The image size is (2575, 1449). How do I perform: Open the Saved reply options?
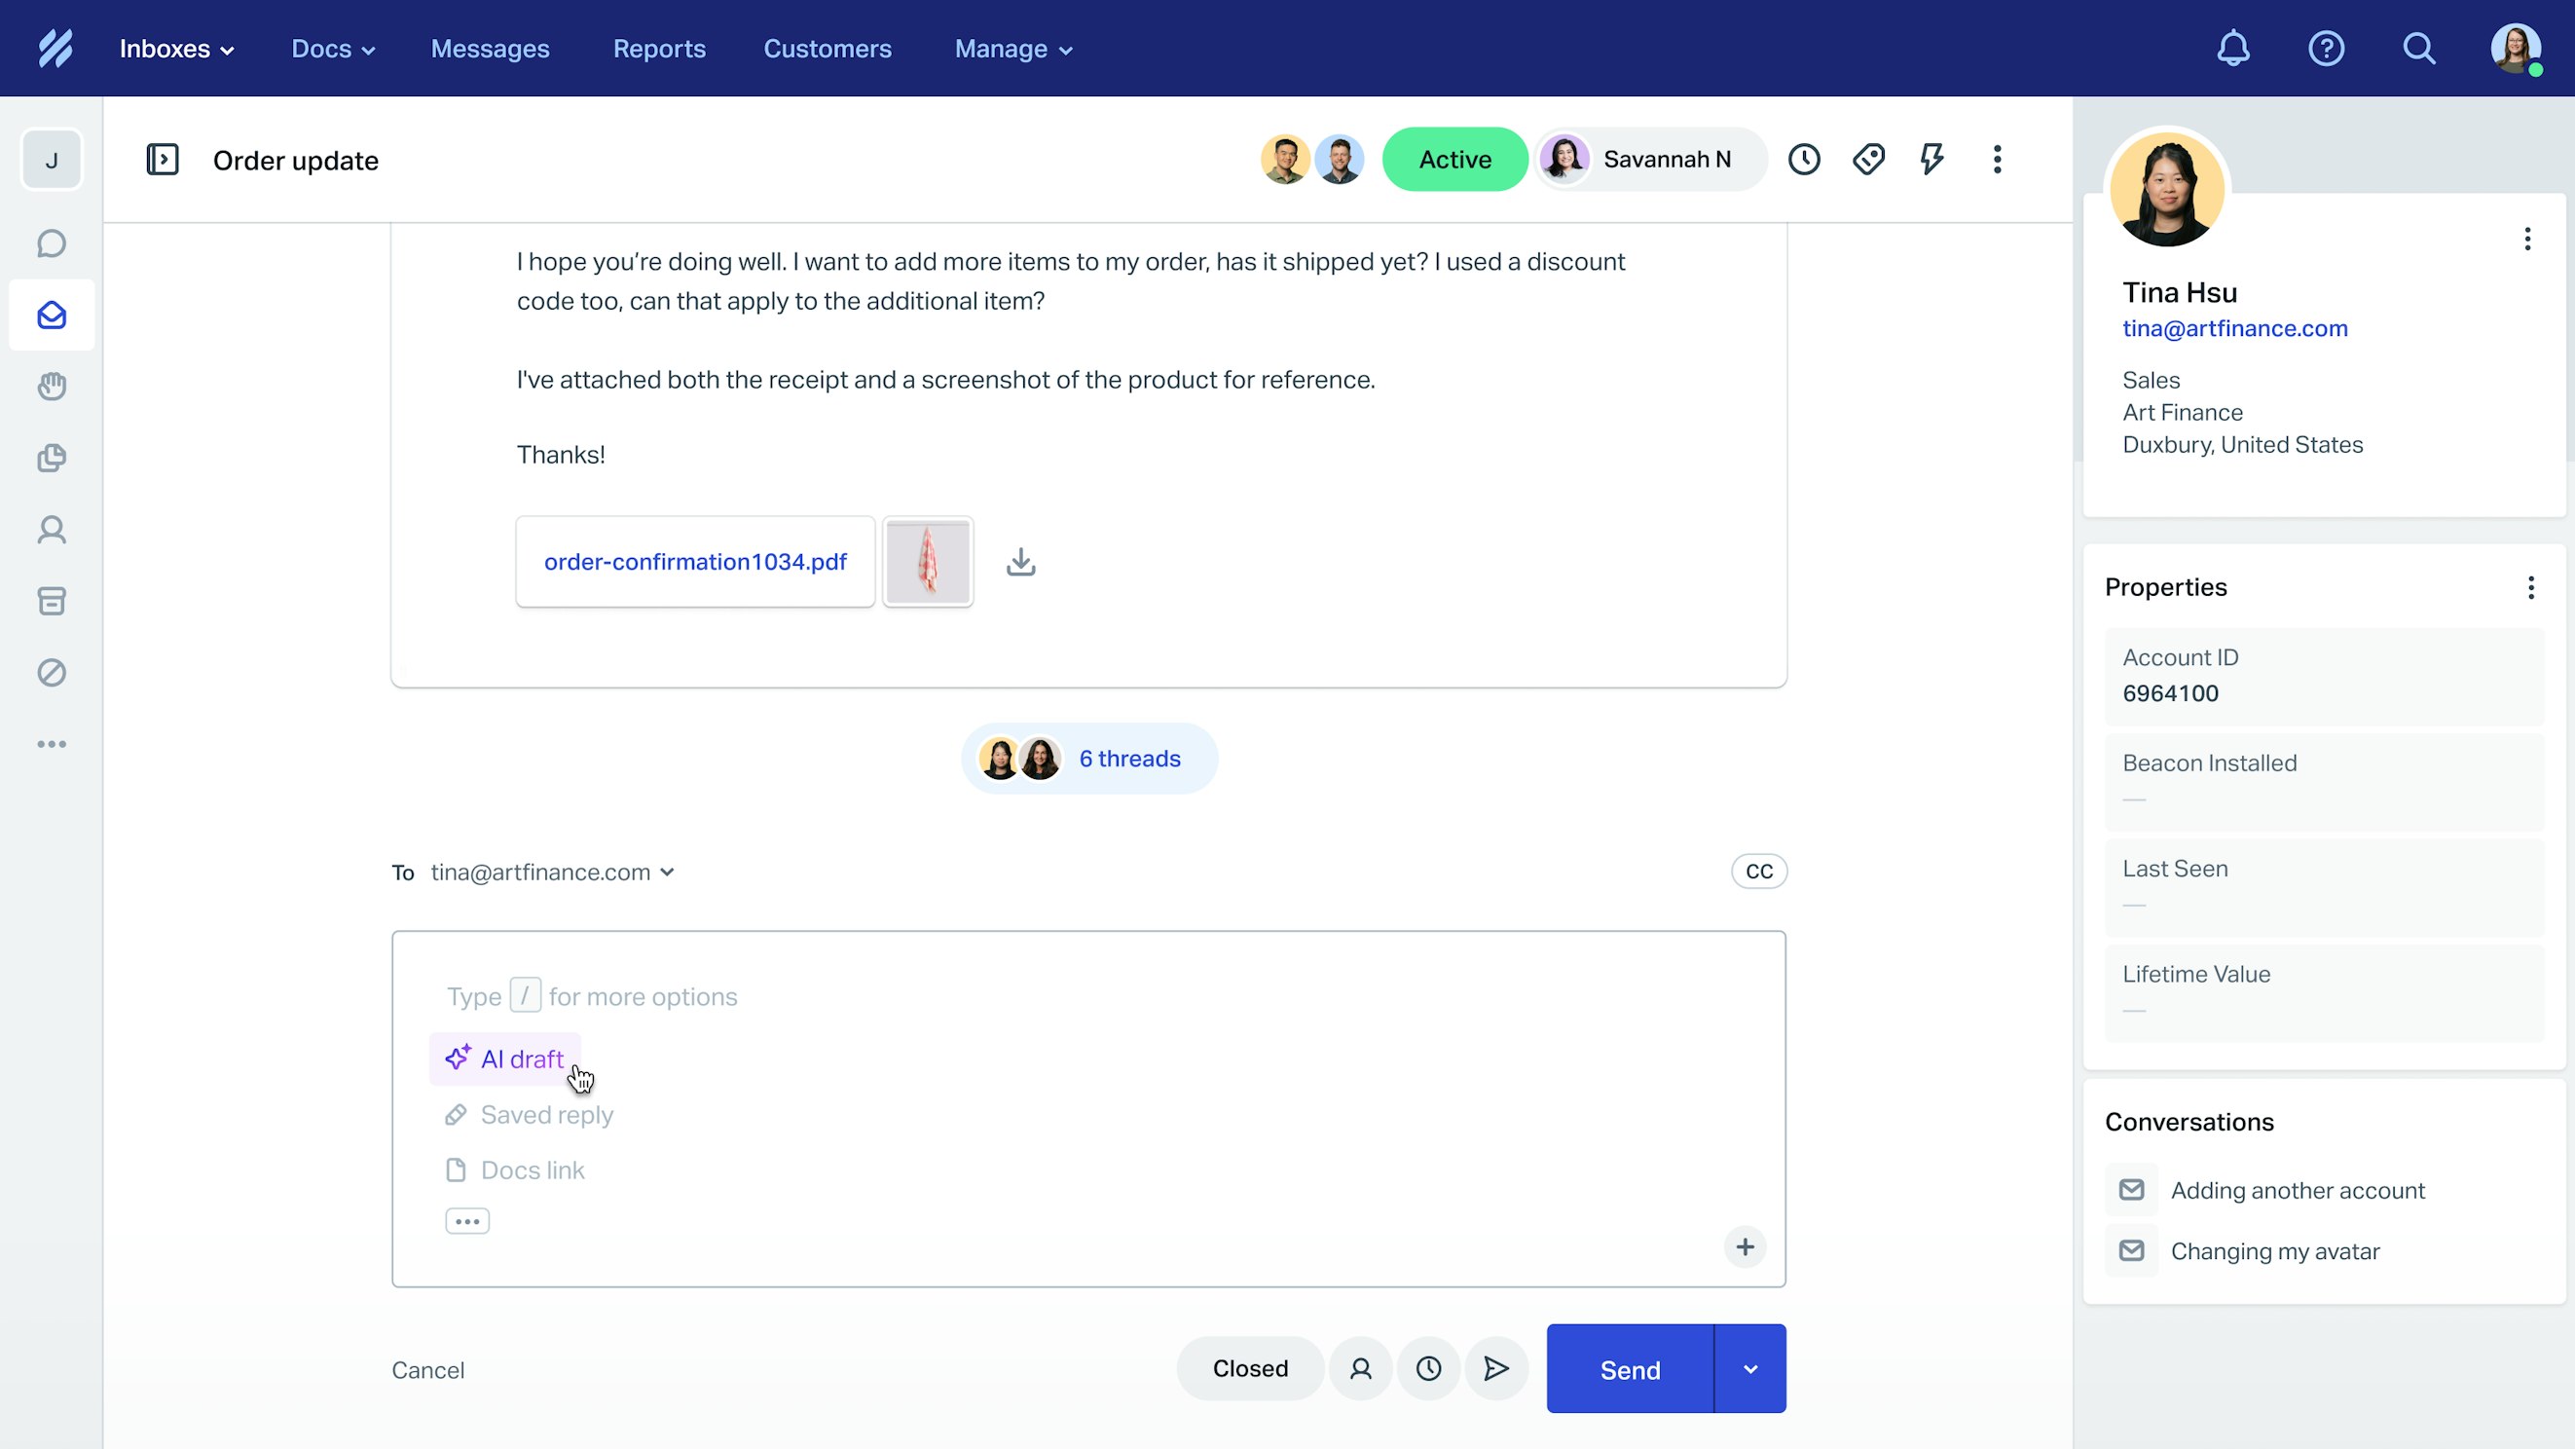click(546, 1113)
